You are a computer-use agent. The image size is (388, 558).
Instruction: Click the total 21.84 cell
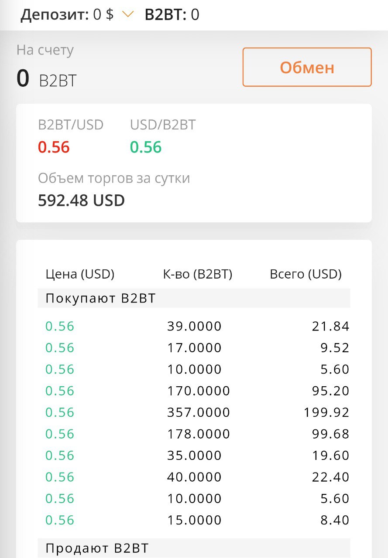coord(331,326)
